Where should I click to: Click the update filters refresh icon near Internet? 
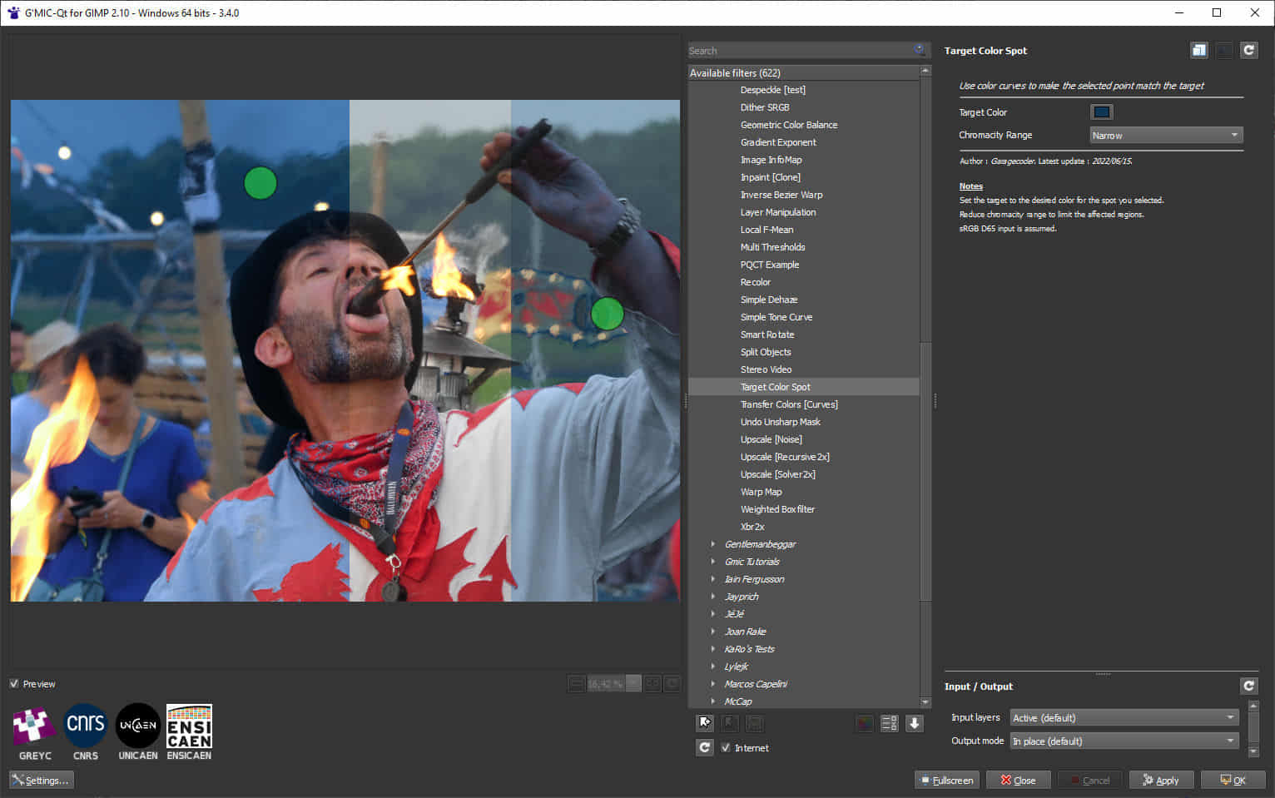click(705, 747)
